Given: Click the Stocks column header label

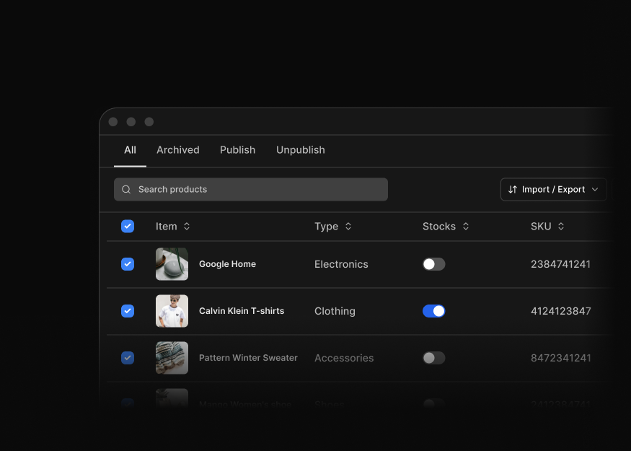Looking at the screenshot, I should click(x=439, y=227).
